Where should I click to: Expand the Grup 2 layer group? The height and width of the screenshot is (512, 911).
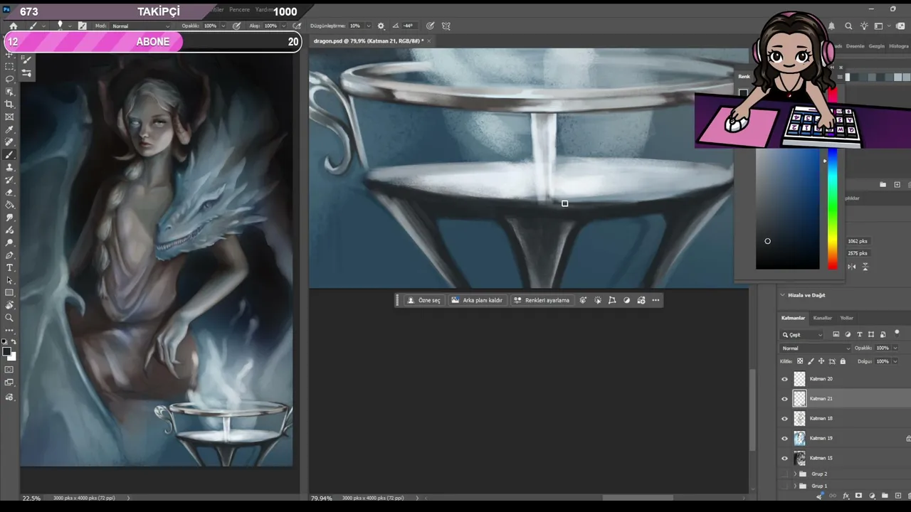(795, 474)
